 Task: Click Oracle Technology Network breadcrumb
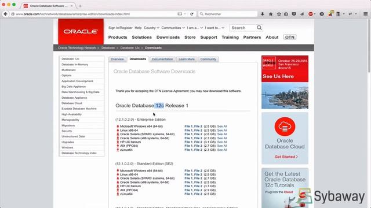point(77,48)
